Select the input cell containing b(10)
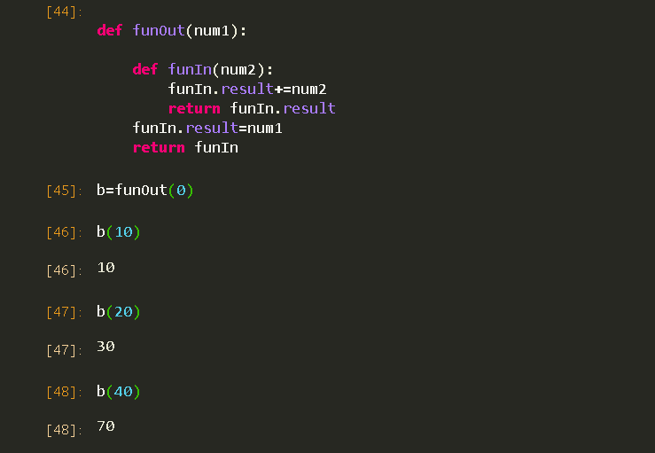Screen dimensions: 655x453 click(x=118, y=232)
